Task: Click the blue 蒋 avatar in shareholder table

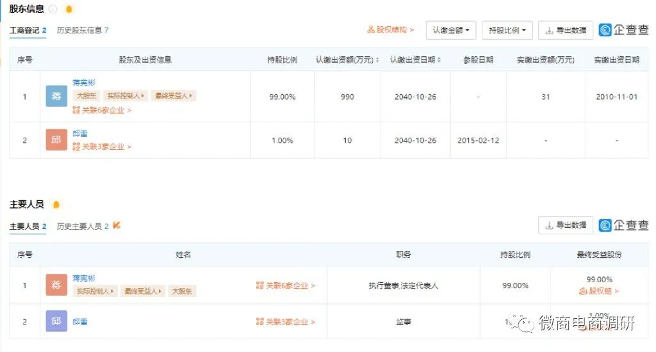Action: (x=56, y=96)
